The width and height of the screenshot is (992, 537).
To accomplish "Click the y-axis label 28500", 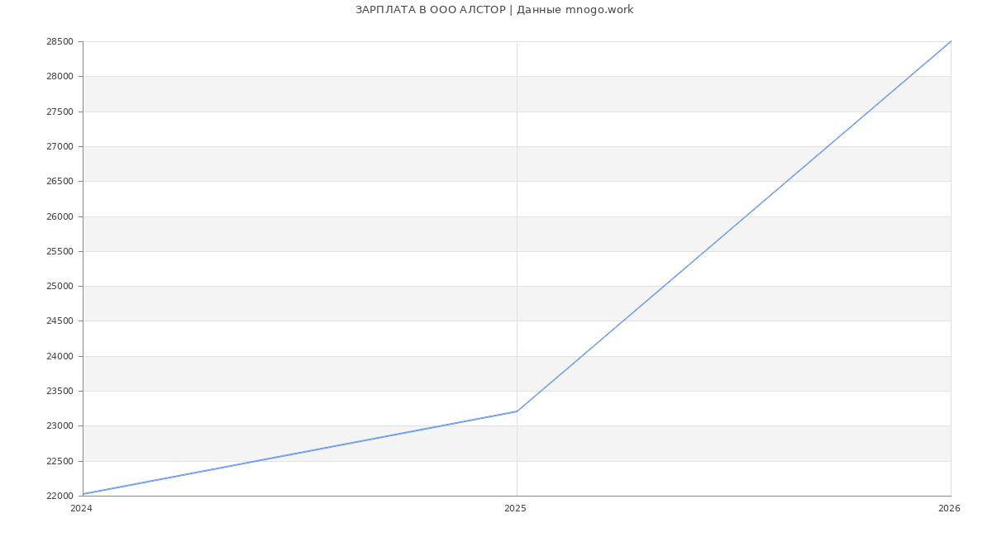I will pos(60,42).
